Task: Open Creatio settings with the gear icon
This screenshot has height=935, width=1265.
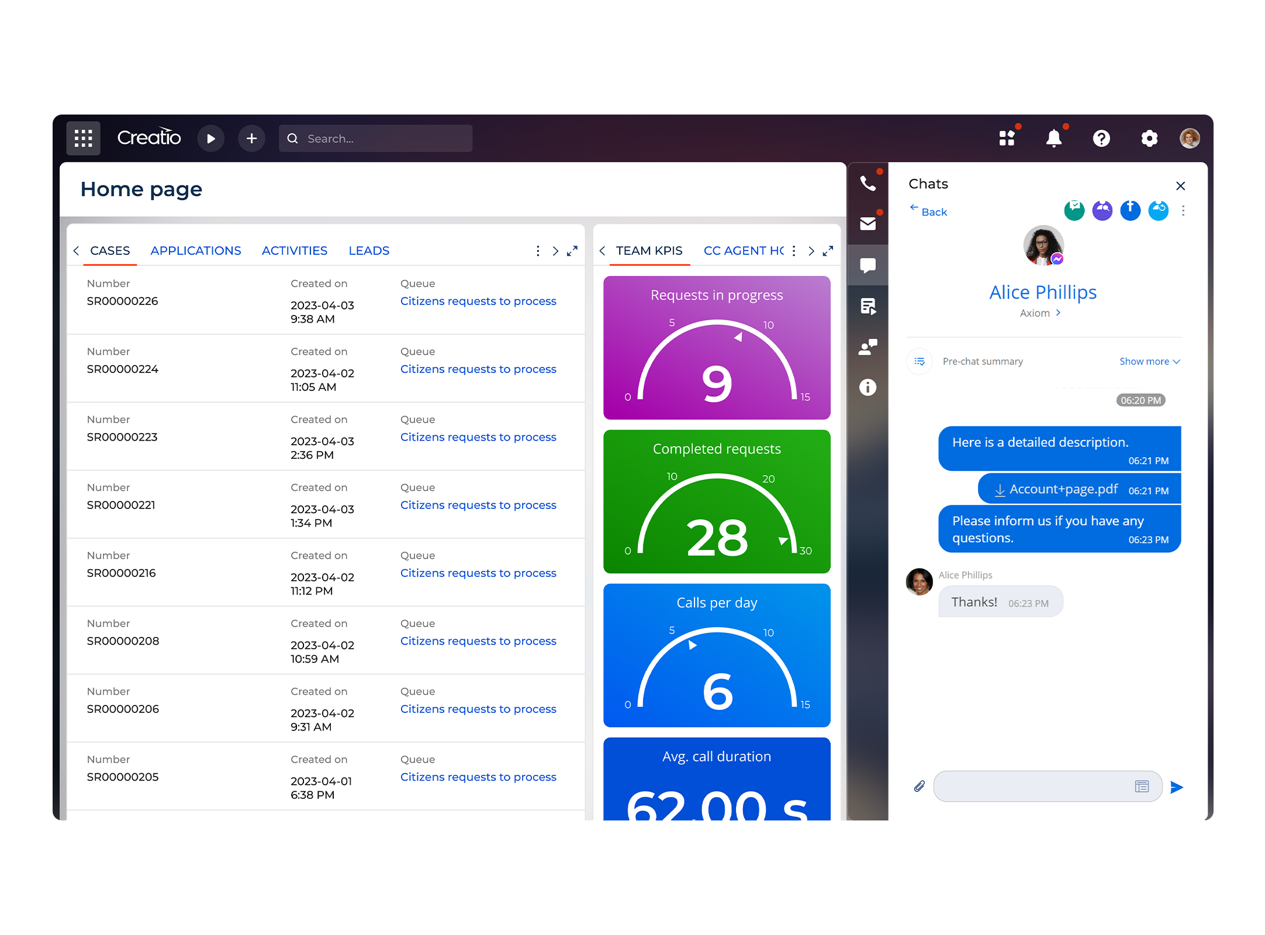Action: tap(1149, 138)
